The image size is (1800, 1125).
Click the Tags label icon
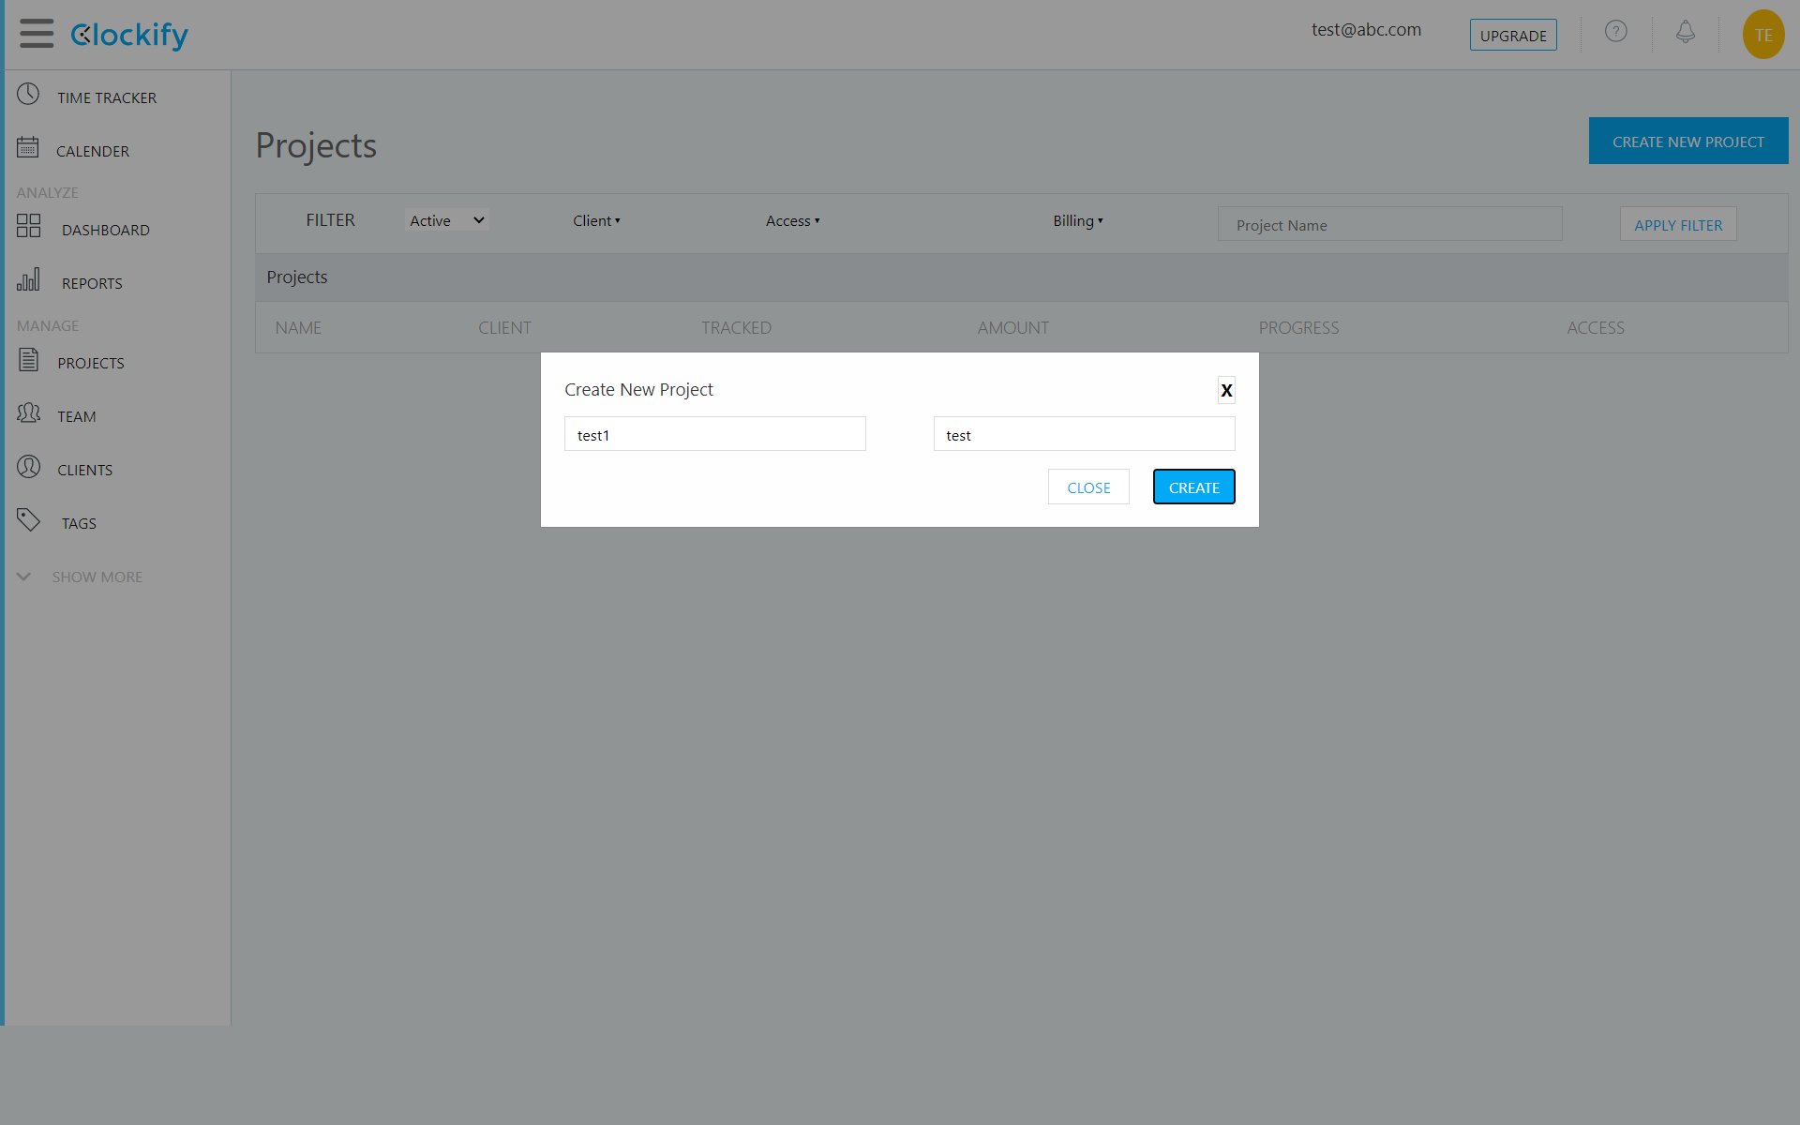tap(28, 519)
